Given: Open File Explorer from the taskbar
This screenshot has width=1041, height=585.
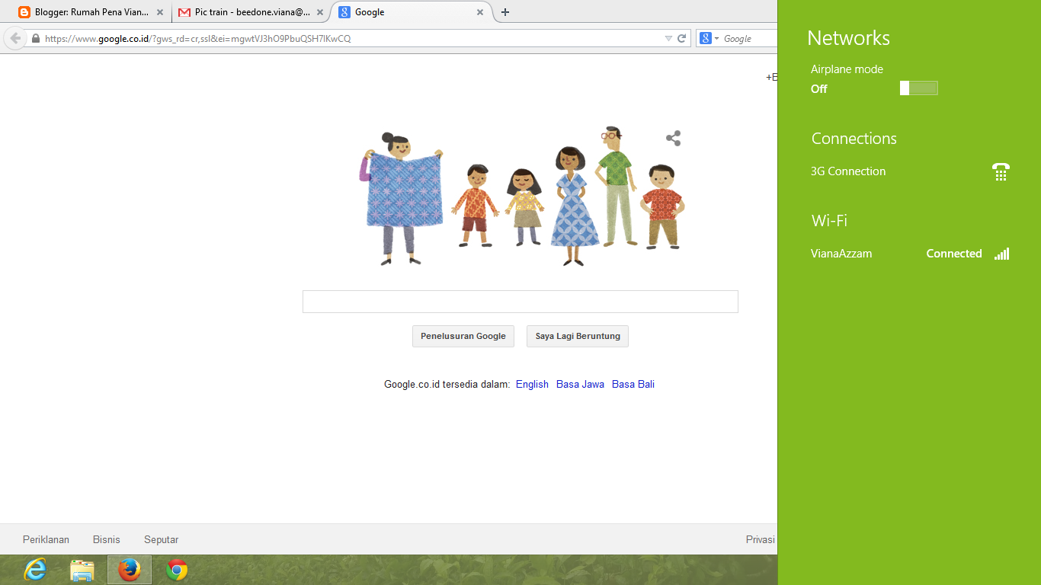Looking at the screenshot, I should (x=82, y=570).
